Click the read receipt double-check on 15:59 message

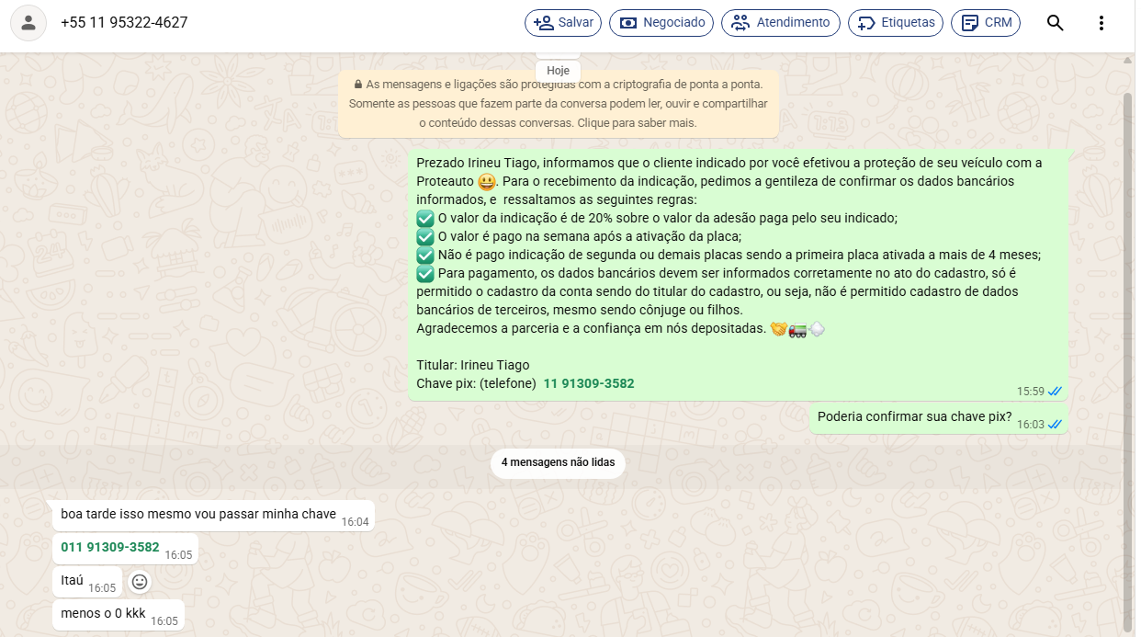[x=1055, y=392]
